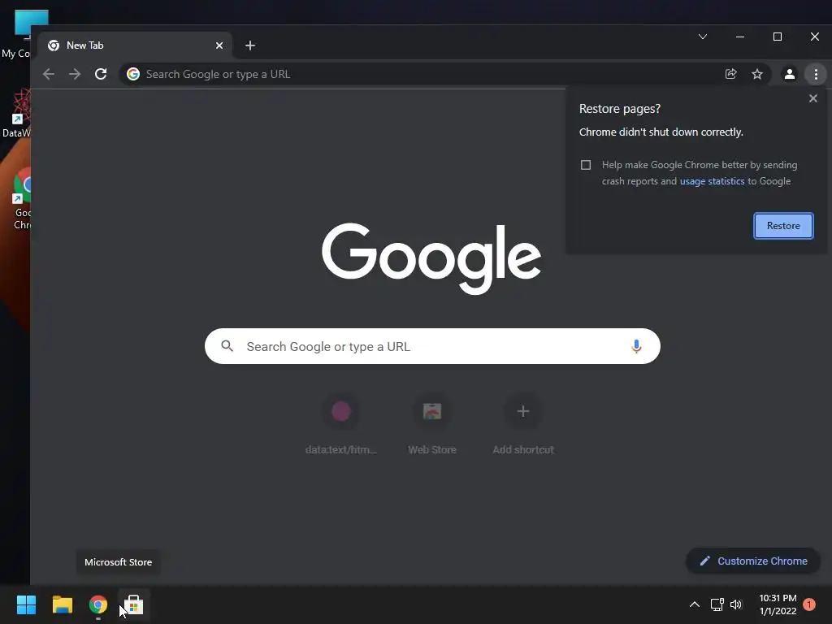Open a new tab with plus icon
This screenshot has width=832, height=624.
coord(250,45)
